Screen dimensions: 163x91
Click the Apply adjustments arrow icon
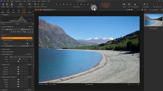click(147, 4)
